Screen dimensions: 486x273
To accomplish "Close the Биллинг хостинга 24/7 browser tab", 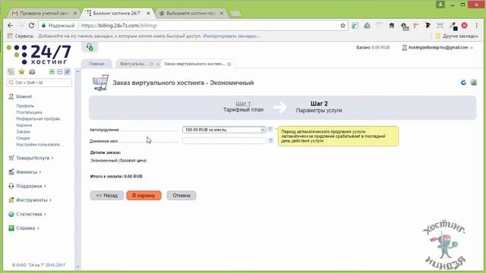I will click(x=149, y=14).
